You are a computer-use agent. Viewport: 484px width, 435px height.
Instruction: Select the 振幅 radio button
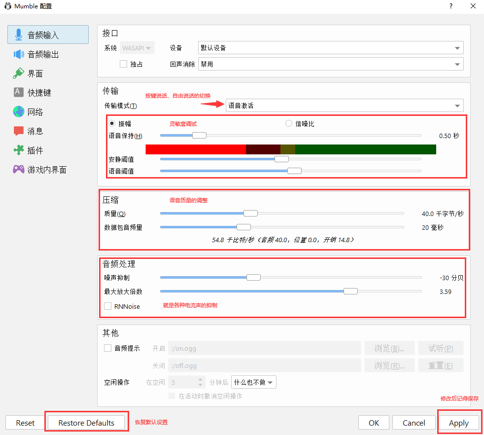(x=112, y=124)
